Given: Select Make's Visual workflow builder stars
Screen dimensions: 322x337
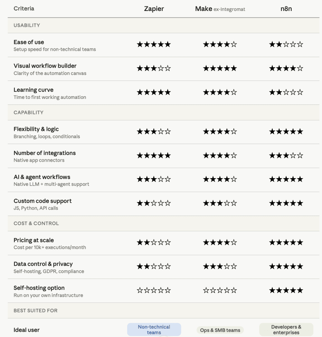Looking at the screenshot, I should coord(220,68).
